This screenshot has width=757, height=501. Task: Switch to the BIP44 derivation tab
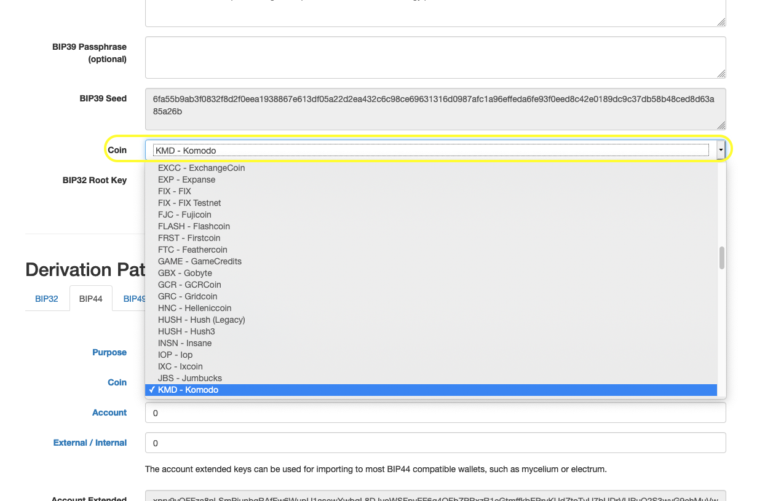pos(91,299)
